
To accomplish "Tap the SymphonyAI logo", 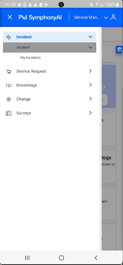I will pos(40,17).
